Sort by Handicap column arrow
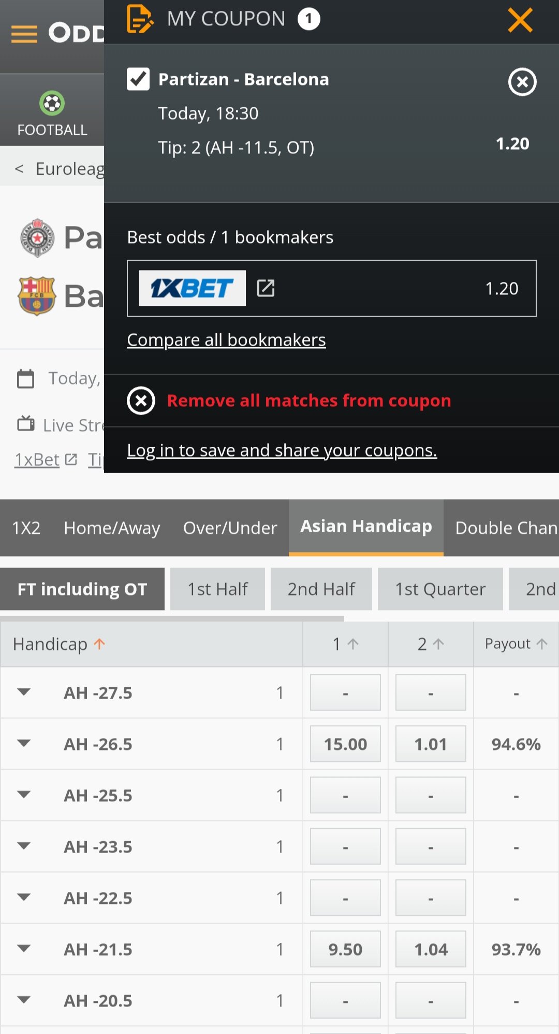The image size is (559, 1034). coord(99,644)
